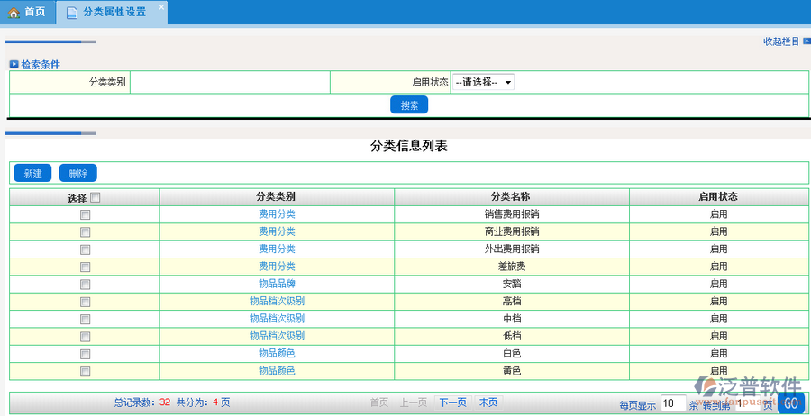Check the box for 销售费用报销 row
The width and height of the screenshot is (811, 416).
coord(85,215)
